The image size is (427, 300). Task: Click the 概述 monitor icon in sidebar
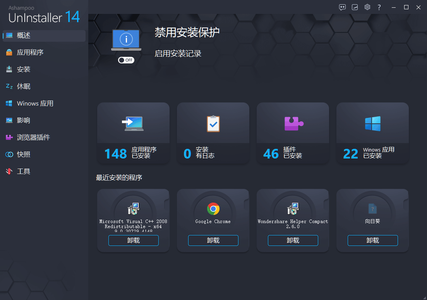(x=9, y=36)
